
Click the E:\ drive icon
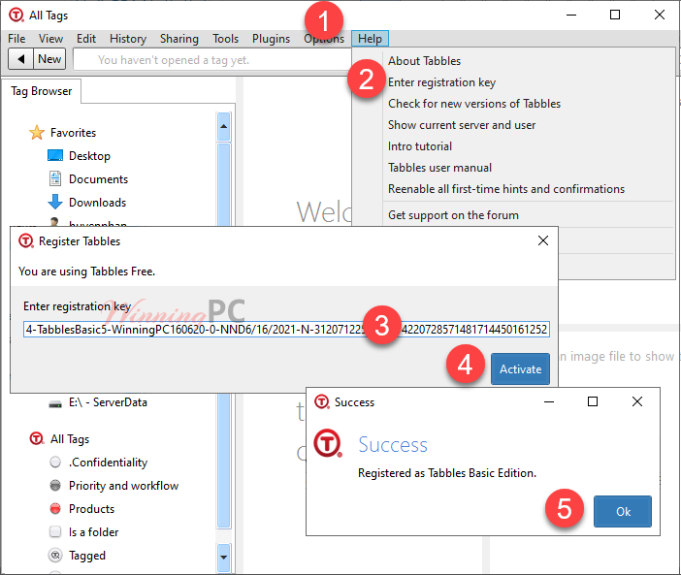55,404
